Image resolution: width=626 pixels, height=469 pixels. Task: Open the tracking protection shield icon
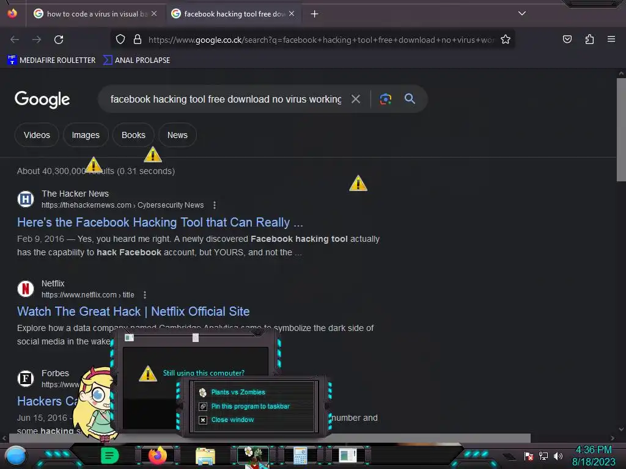pyautogui.click(x=120, y=40)
